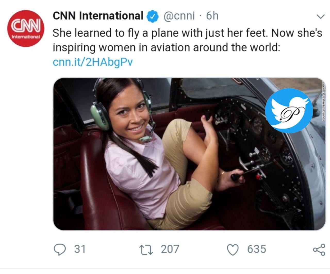Like the tweet with the heart icon
The width and height of the screenshot is (330, 274).
(x=233, y=250)
